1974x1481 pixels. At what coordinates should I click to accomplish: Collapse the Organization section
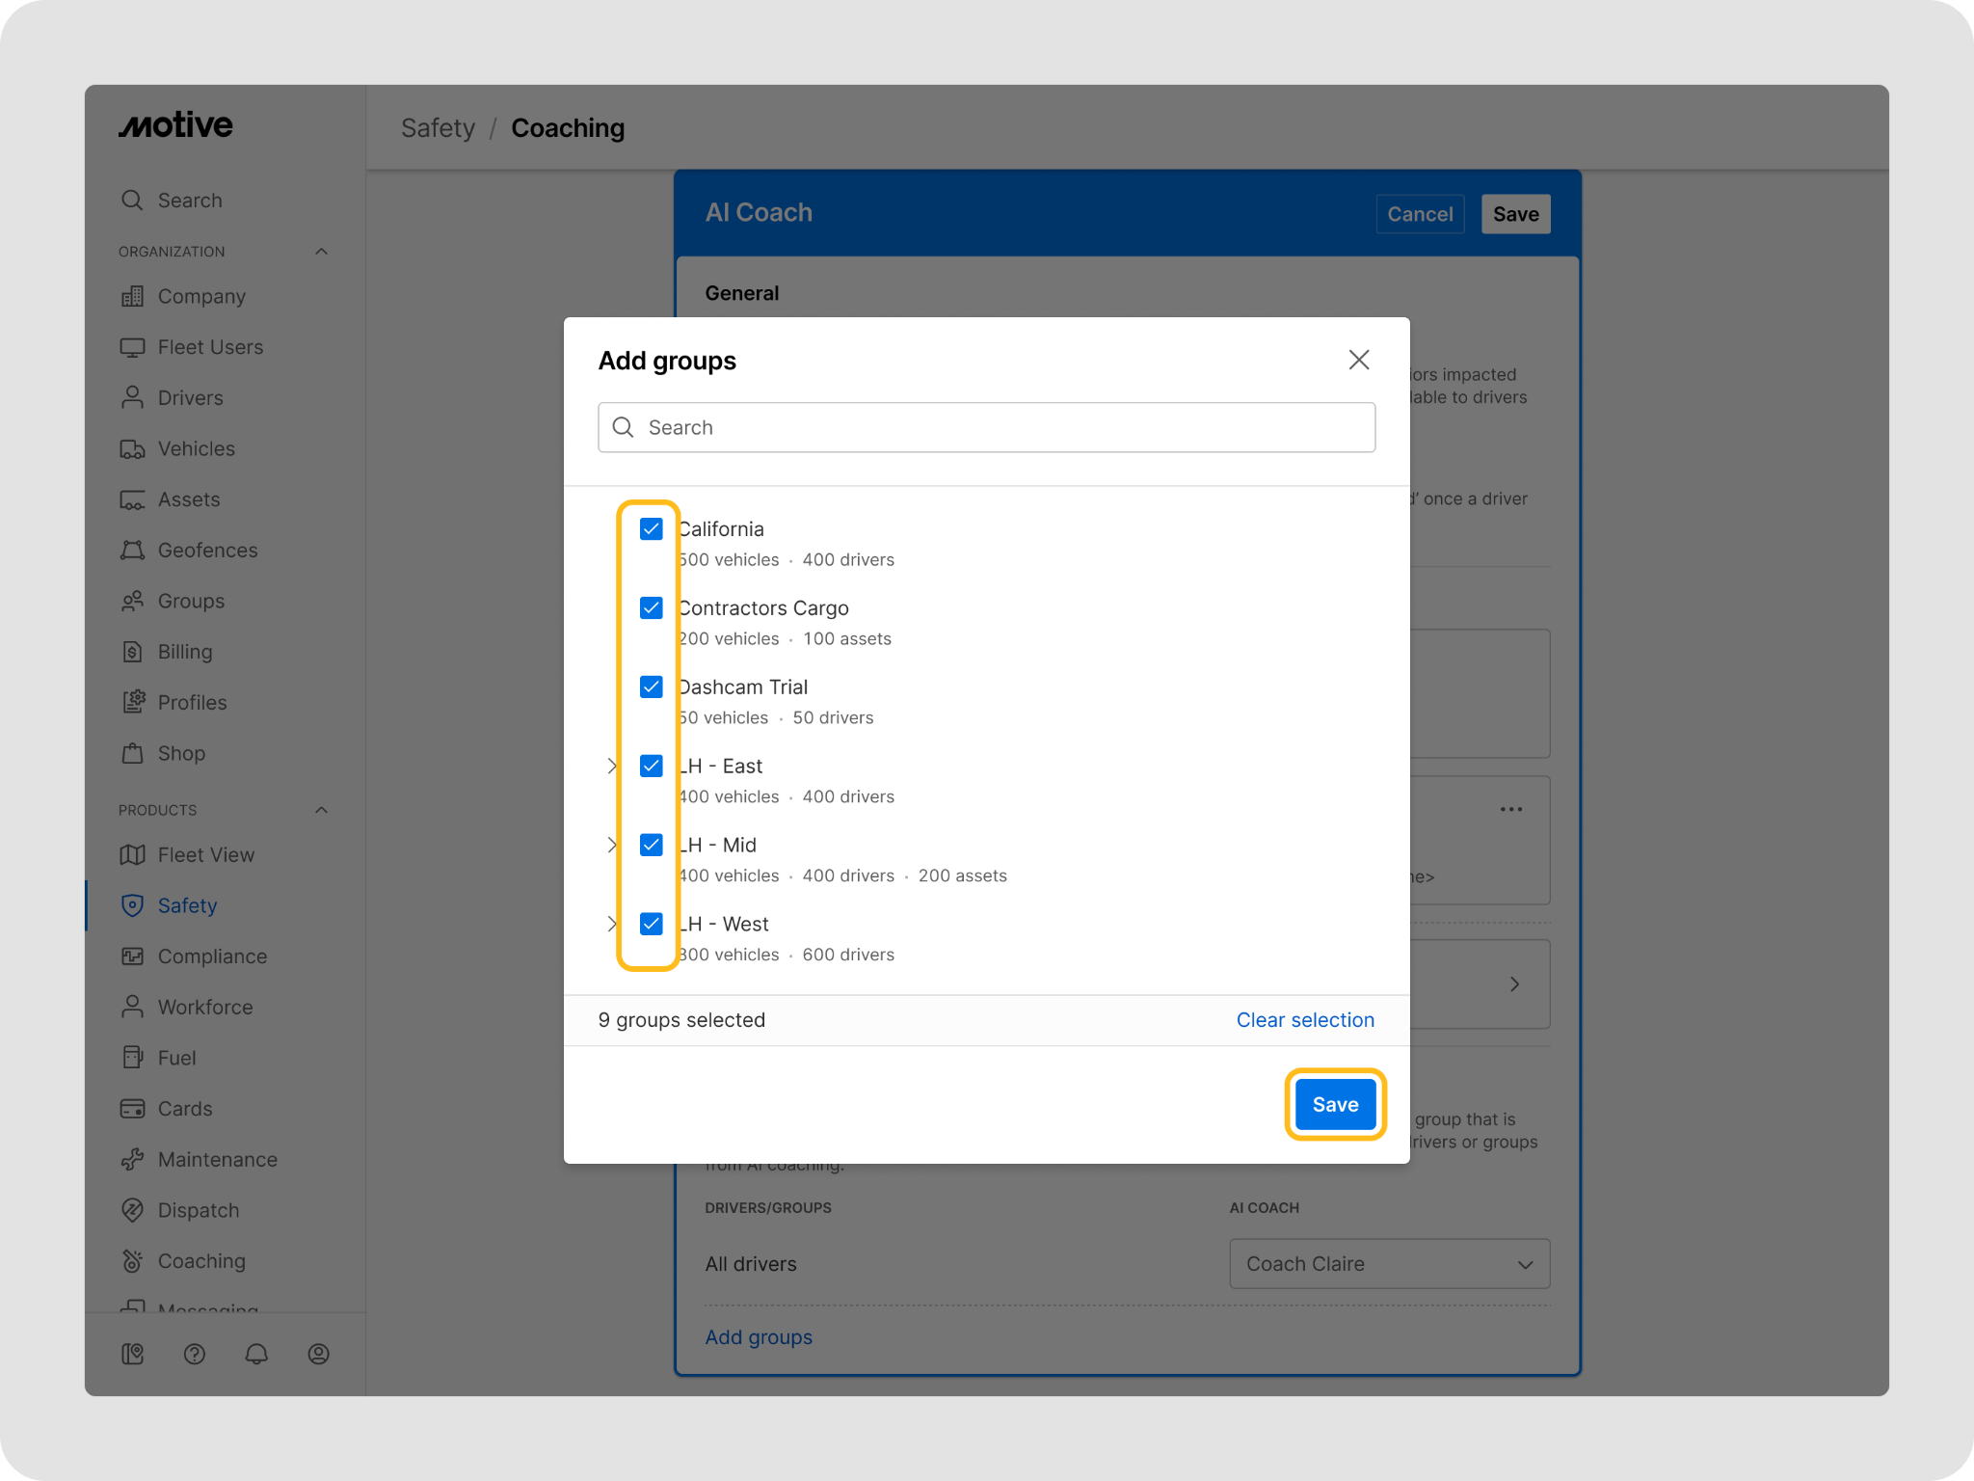[322, 252]
